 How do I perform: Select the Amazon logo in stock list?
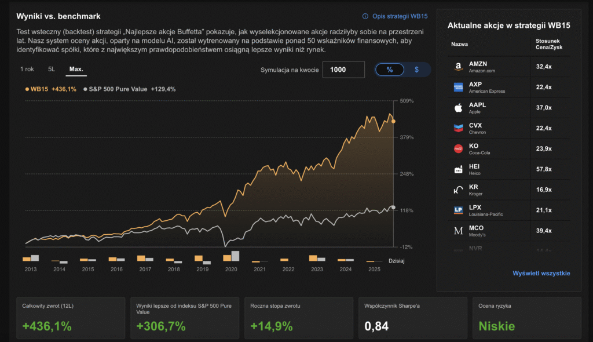[x=457, y=66]
